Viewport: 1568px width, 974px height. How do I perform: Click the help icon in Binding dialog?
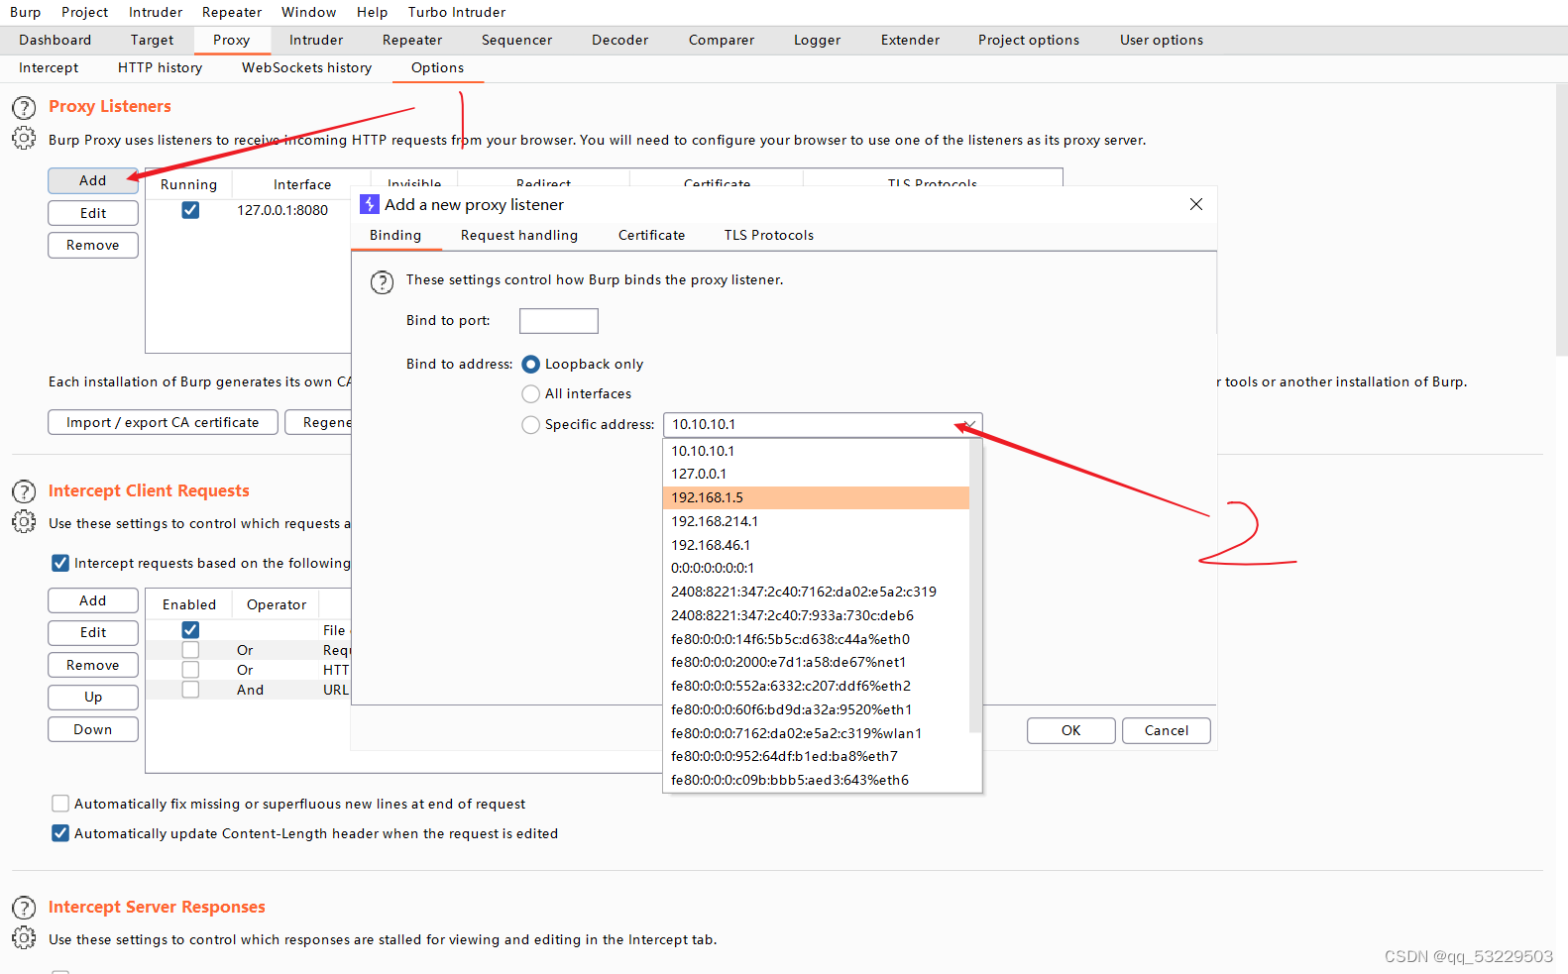[x=382, y=282]
